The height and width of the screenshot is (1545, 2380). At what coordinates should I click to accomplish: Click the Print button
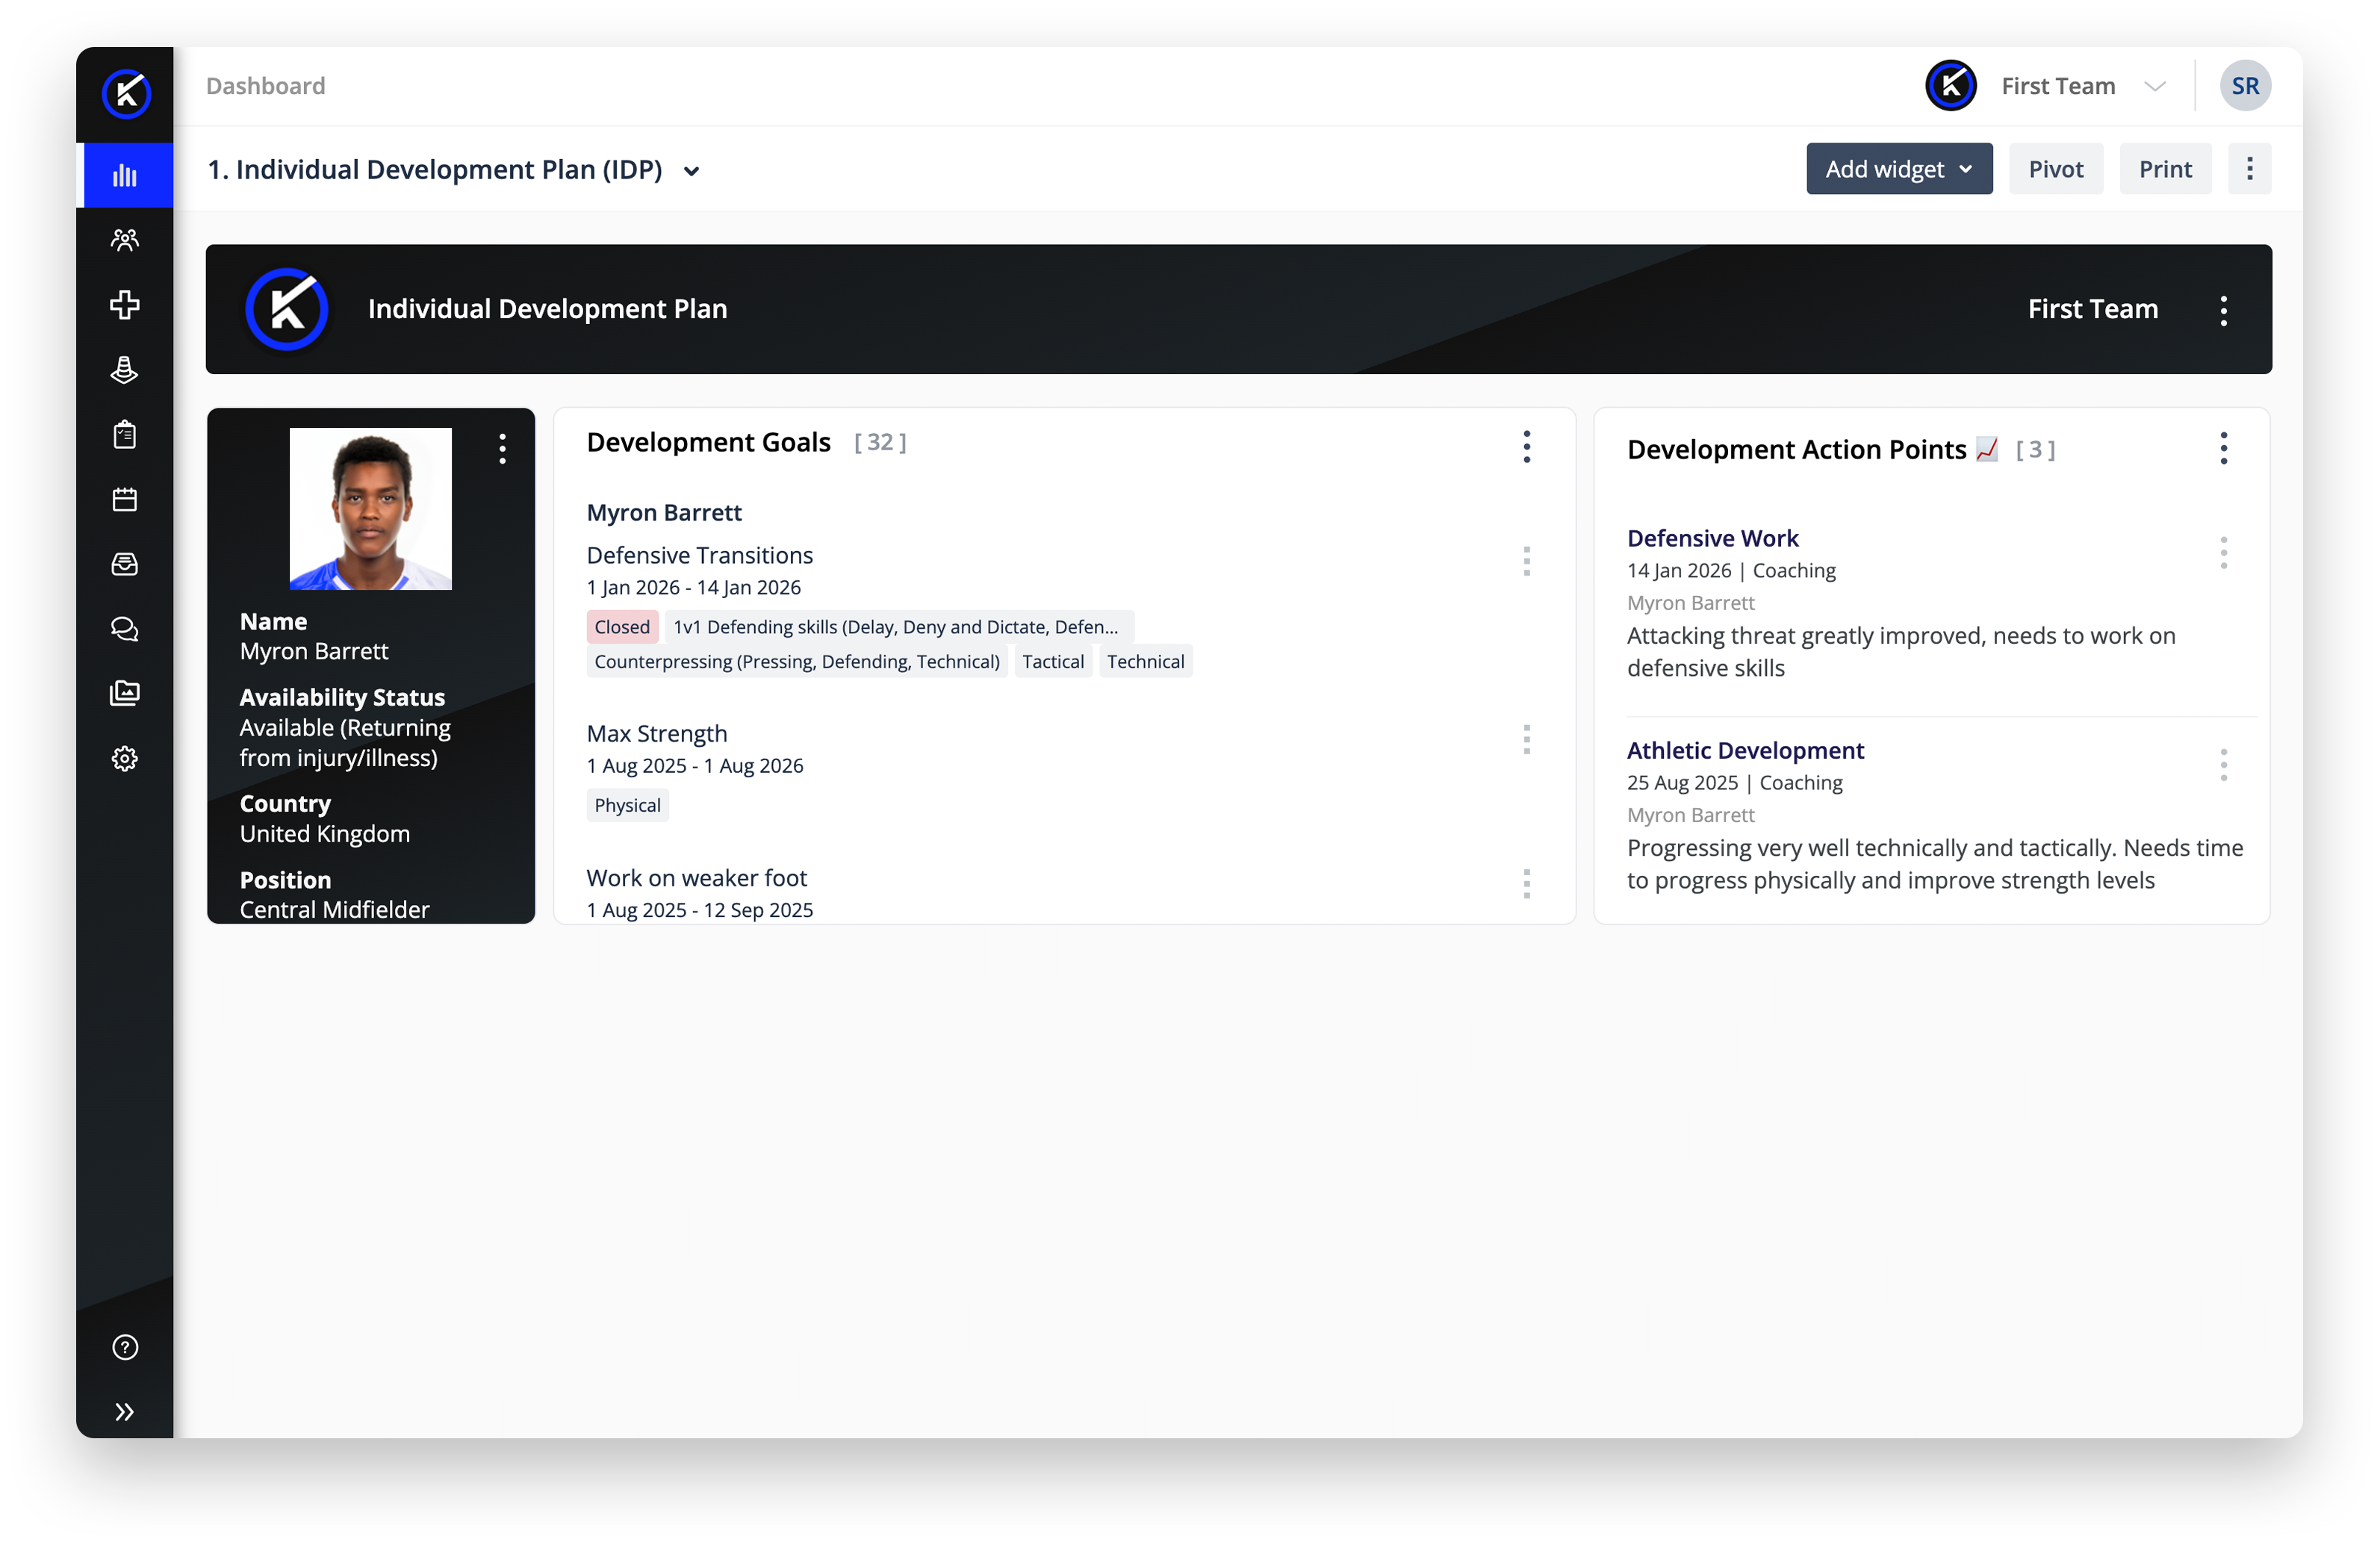2164,169
